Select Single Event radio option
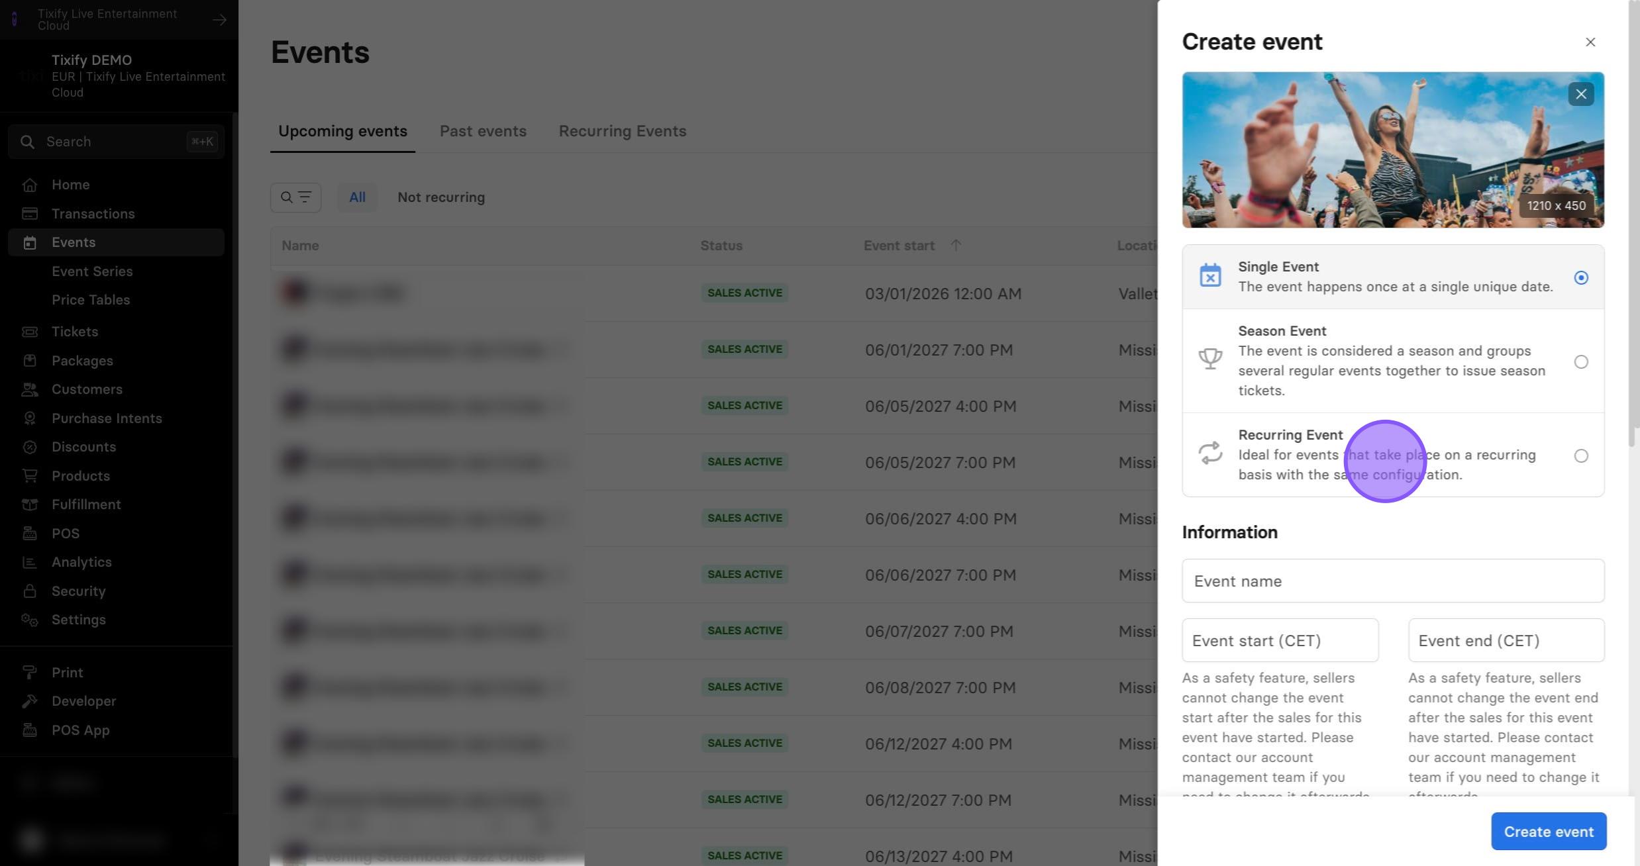Image resolution: width=1640 pixels, height=866 pixels. click(1581, 277)
